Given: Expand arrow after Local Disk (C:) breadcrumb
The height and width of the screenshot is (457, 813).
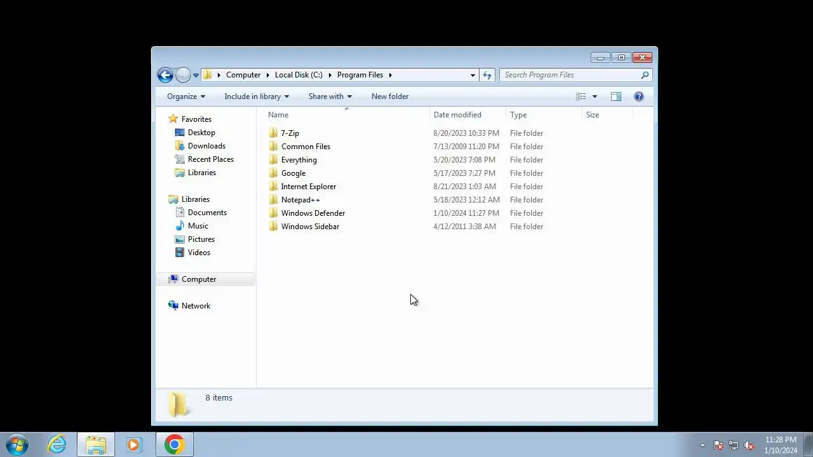Looking at the screenshot, I should (330, 75).
